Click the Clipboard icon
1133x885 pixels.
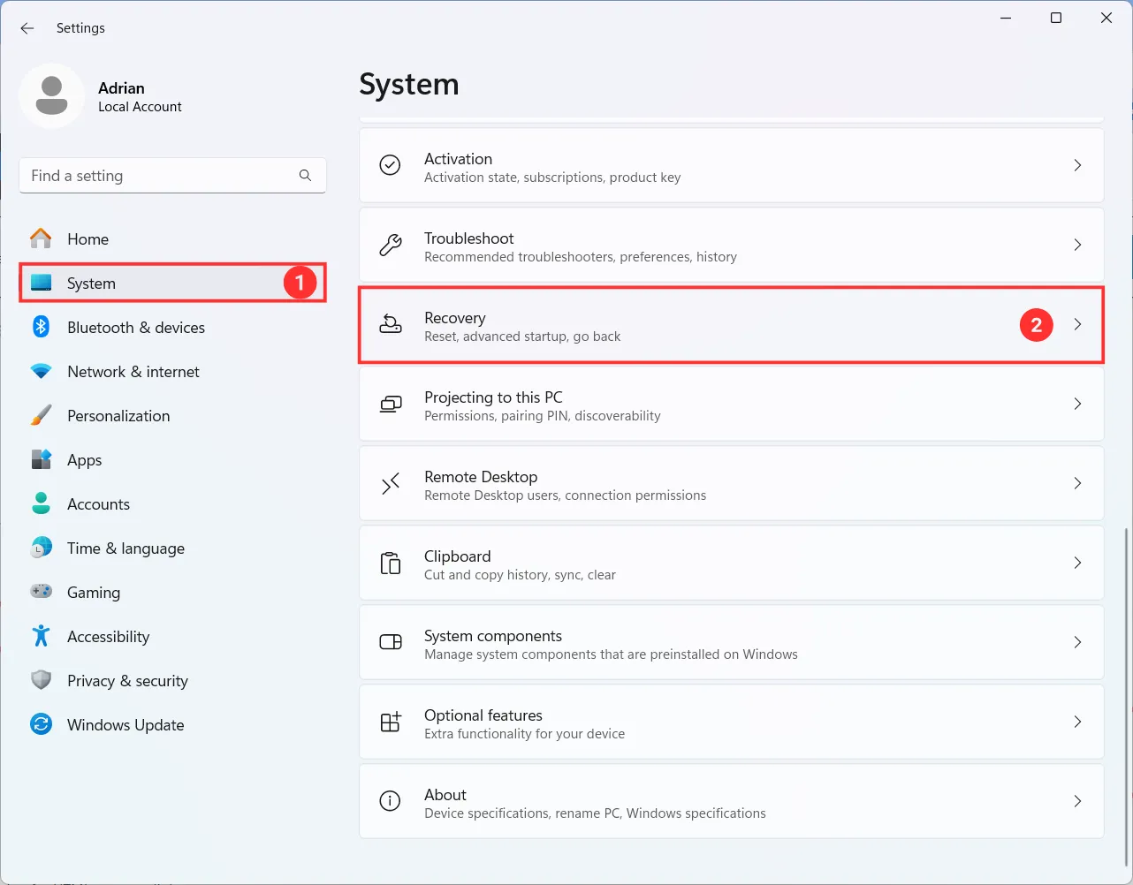click(x=390, y=563)
